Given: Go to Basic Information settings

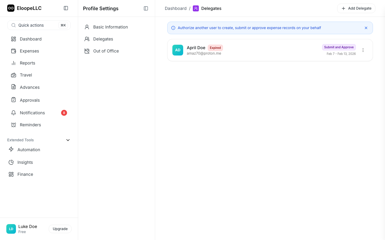Looking at the screenshot, I should click(x=110, y=27).
